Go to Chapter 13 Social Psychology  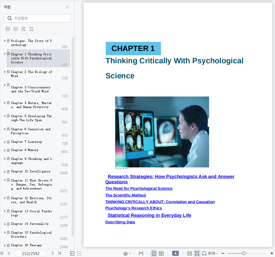(31, 213)
